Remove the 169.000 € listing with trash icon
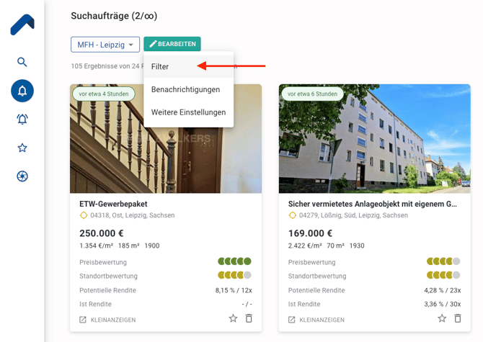This screenshot has height=342, width=483. [458, 318]
